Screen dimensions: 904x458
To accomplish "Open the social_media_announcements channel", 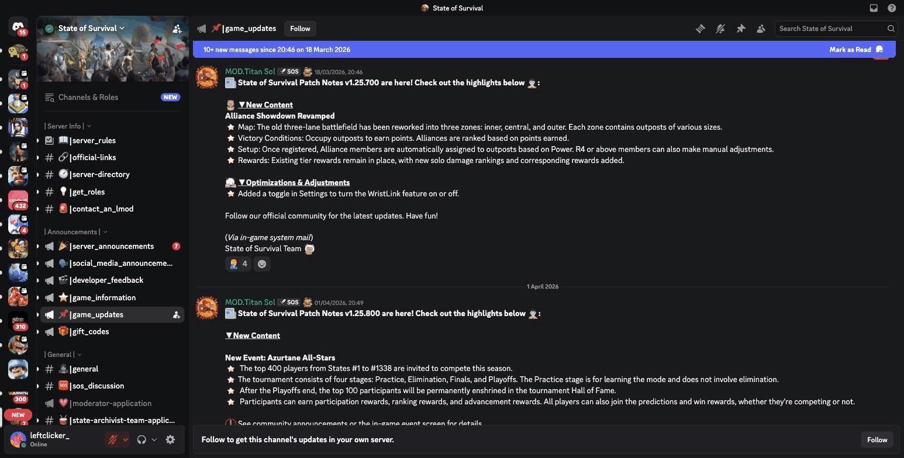I will [x=112, y=263].
